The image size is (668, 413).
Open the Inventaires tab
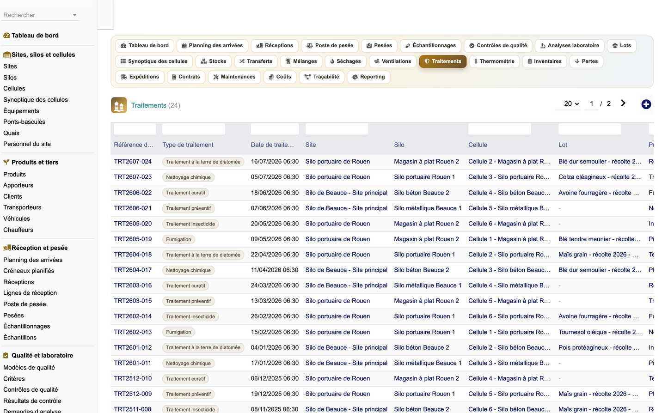(x=545, y=61)
